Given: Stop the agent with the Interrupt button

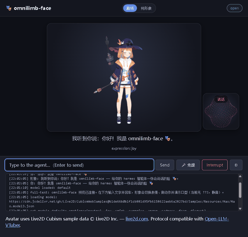Looking at the screenshot, I should click(215, 165).
